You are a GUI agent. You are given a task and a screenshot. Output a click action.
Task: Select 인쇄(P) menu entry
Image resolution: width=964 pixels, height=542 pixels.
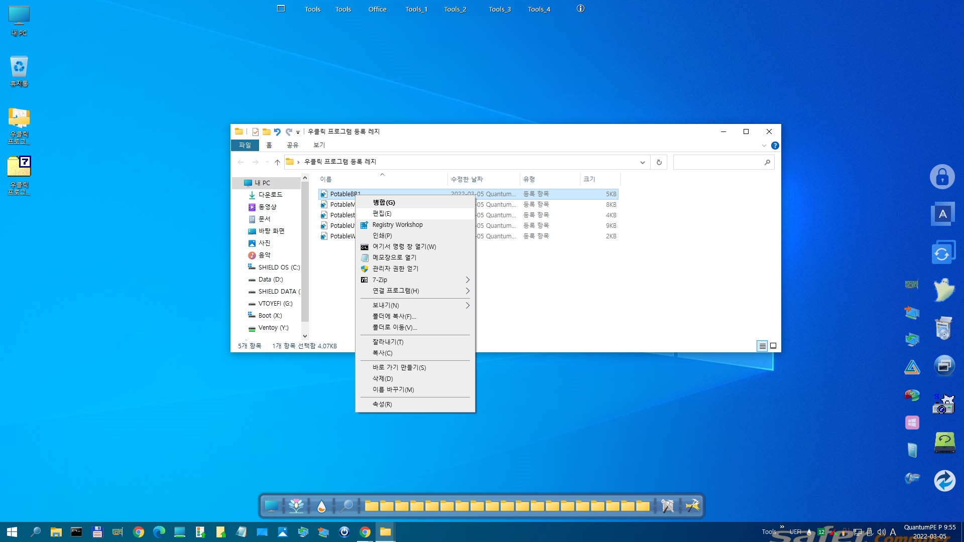[415, 235]
